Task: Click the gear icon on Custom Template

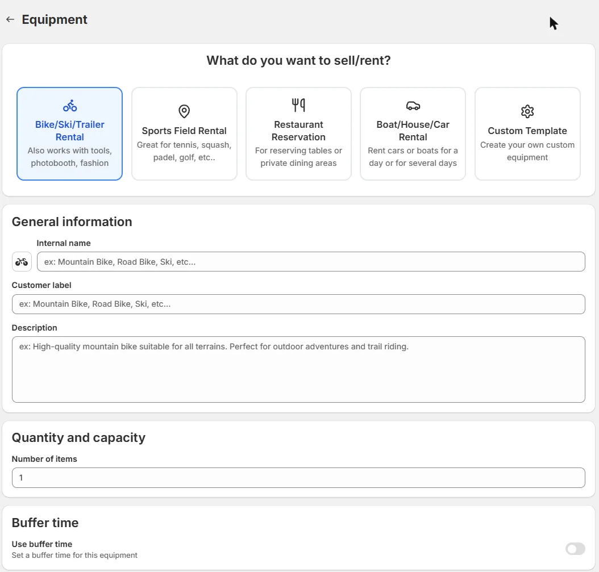Action: [x=527, y=111]
